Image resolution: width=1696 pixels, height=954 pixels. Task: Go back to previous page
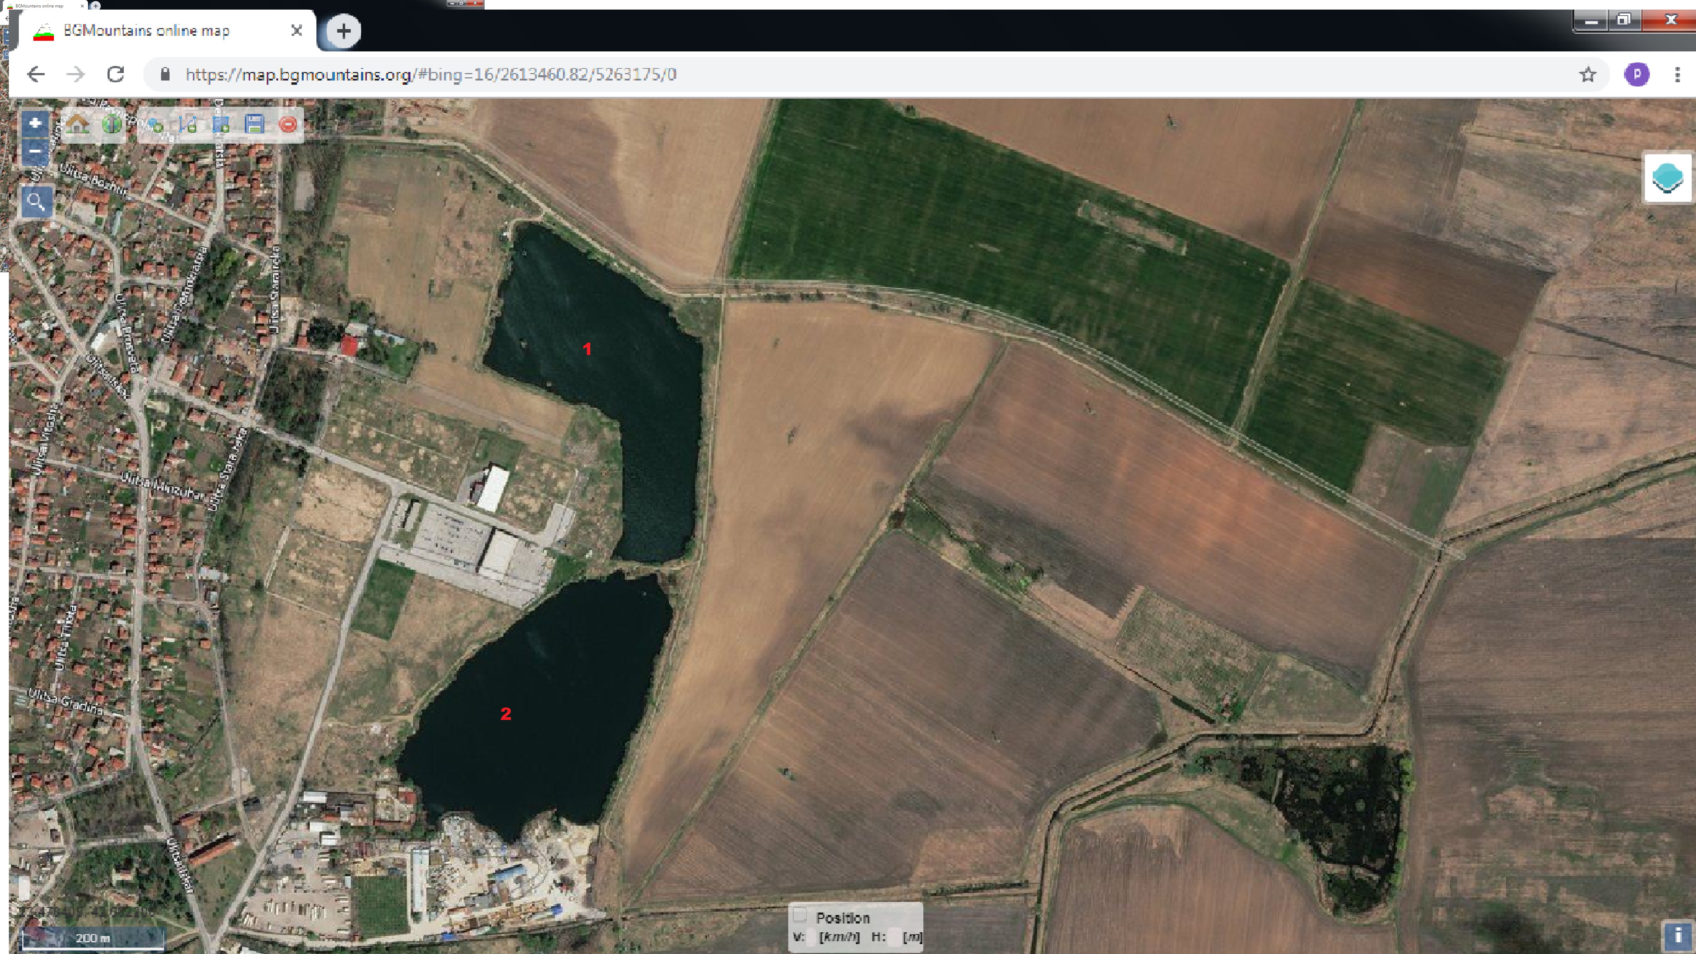36,74
